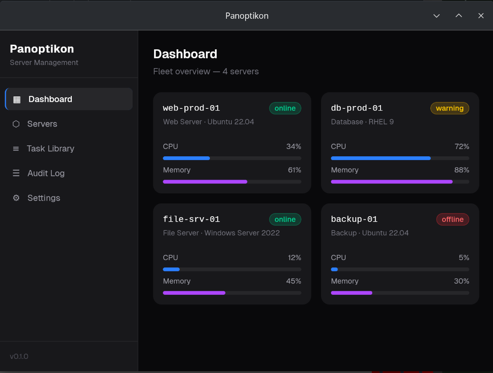
Task: Click the 72% CPU value
Action: [x=462, y=146]
